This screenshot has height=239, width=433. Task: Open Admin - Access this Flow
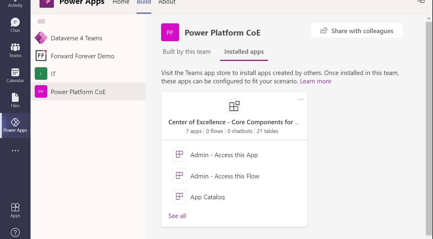tap(225, 176)
